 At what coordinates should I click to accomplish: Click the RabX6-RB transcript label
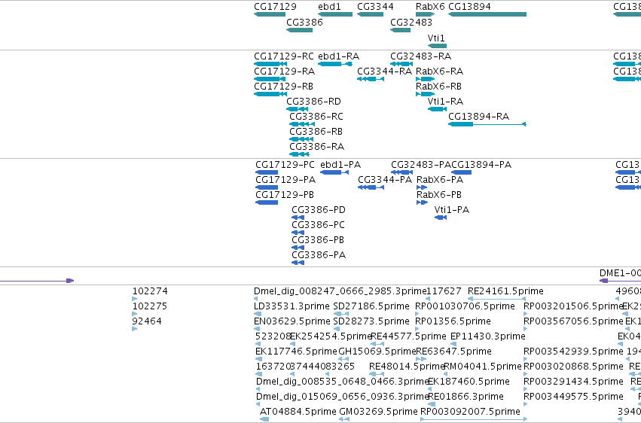[438, 87]
